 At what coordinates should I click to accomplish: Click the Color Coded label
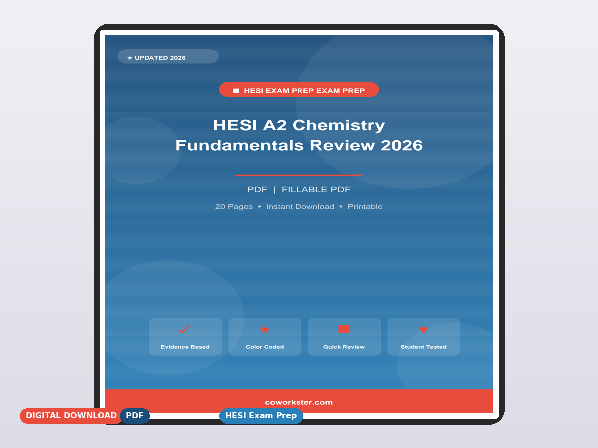[265, 347]
